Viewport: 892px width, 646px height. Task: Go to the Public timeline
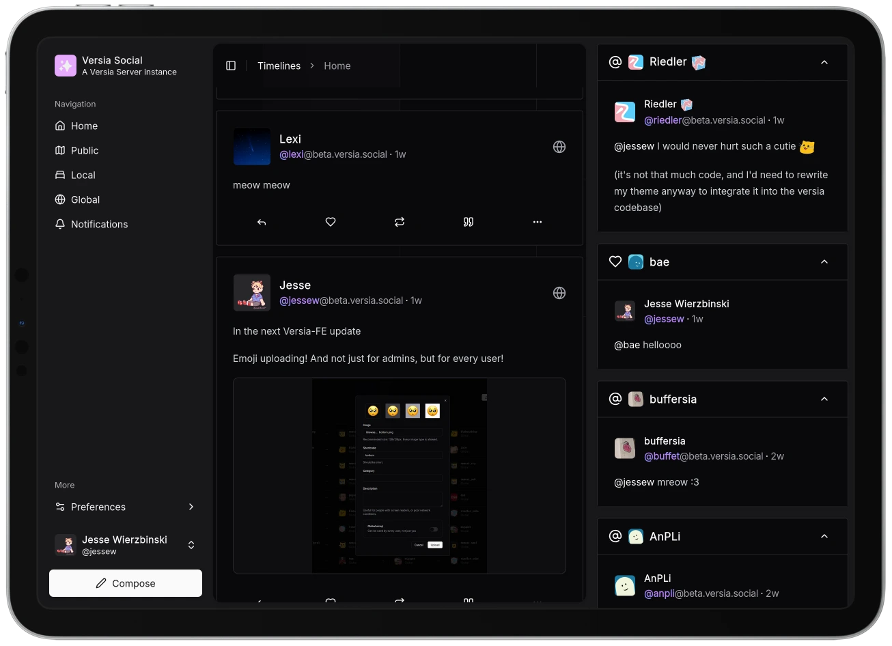[85, 150]
